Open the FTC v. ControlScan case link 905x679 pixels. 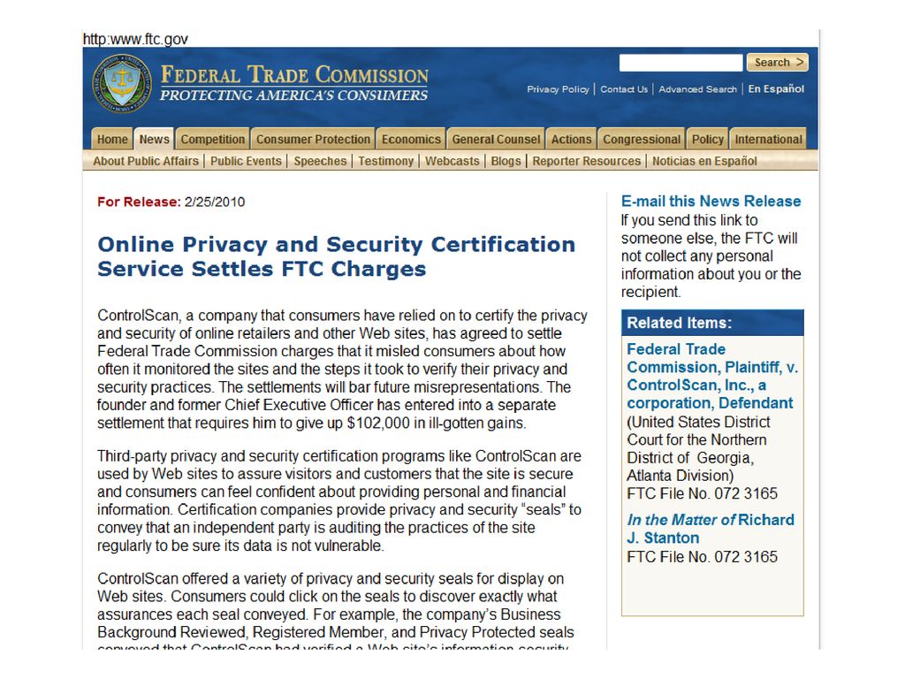coord(712,376)
